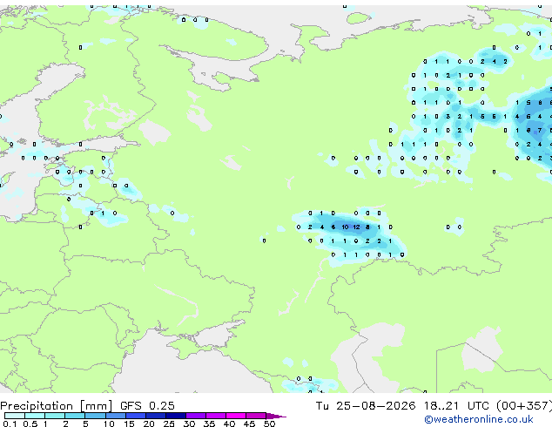
Task: Click the '0.1' legend scale label
Action: 9,424
